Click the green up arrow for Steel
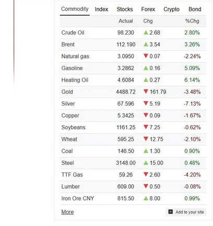The width and height of the screenshot is (213, 226). tap(146, 163)
